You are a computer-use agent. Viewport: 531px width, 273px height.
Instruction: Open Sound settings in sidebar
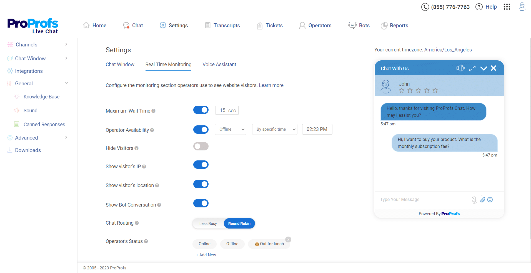coord(30,111)
